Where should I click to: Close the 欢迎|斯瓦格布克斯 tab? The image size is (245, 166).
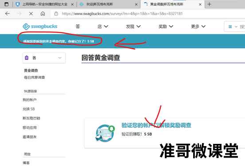136,4
